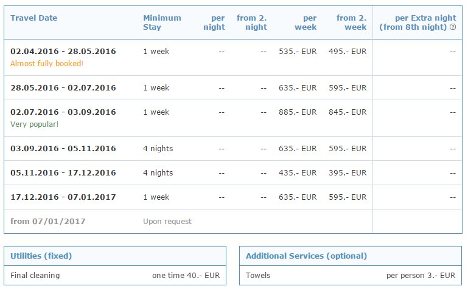Click the per week column header
The height and width of the screenshot is (289, 468).
[x=304, y=22]
